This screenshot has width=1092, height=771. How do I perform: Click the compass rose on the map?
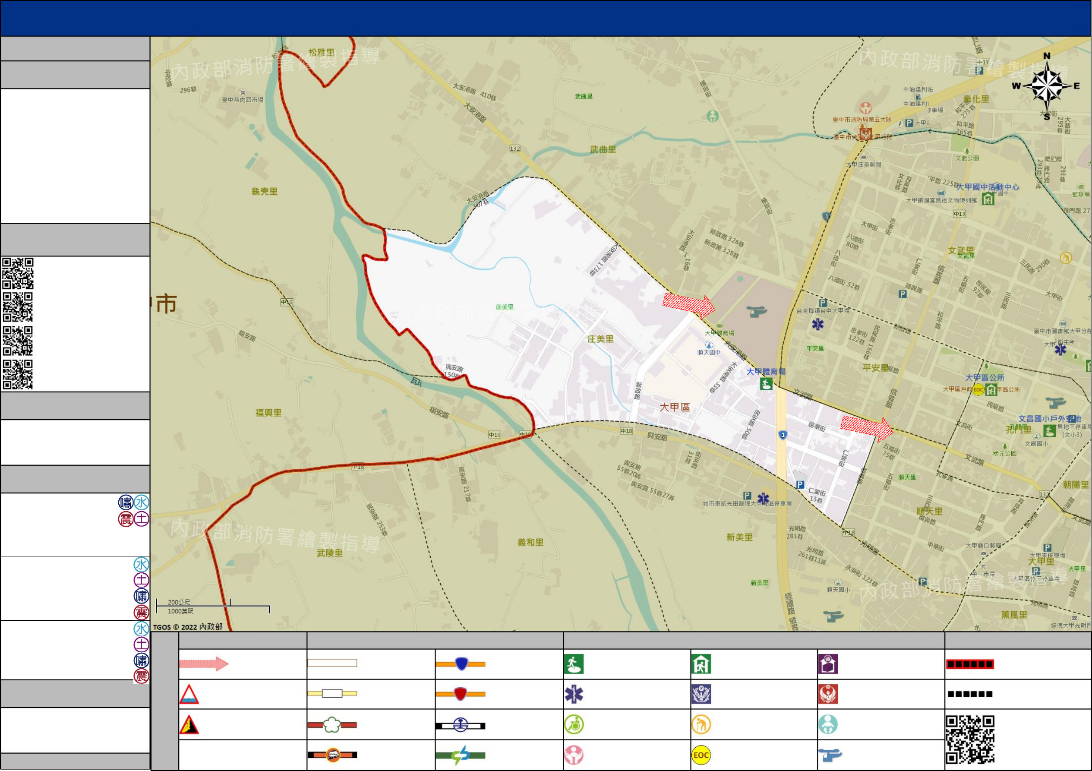(x=1046, y=86)
